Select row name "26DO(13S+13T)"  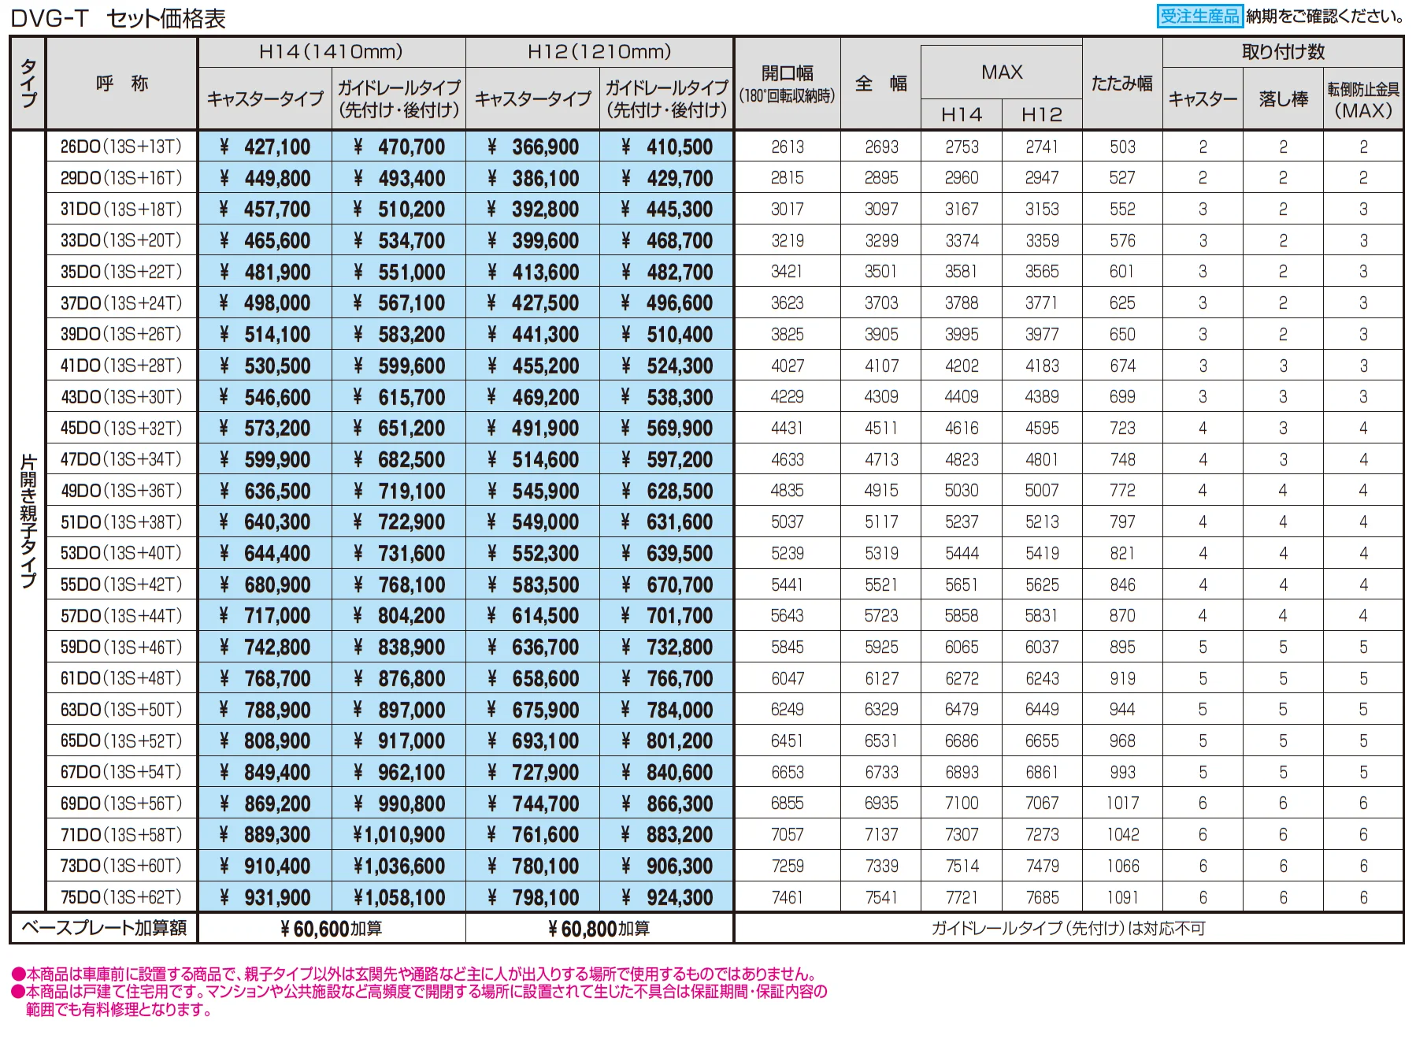[x=121, y=147]
